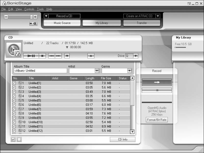Click music note icon for track 12
Image resolution: width=204 pixels, height=153 pixels.
point(20,131)
